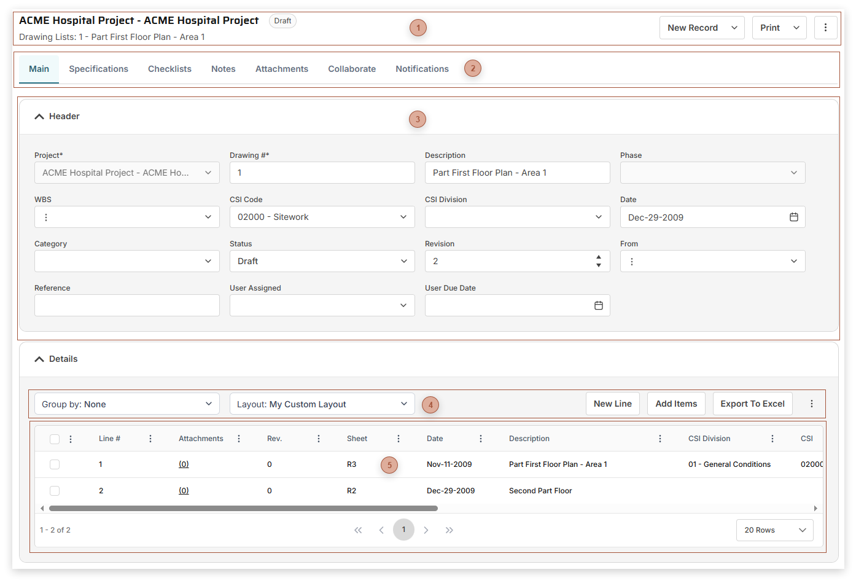Screen dimensions: 856x583
Task: Go to the next page arrow
Action: (426, 530)
